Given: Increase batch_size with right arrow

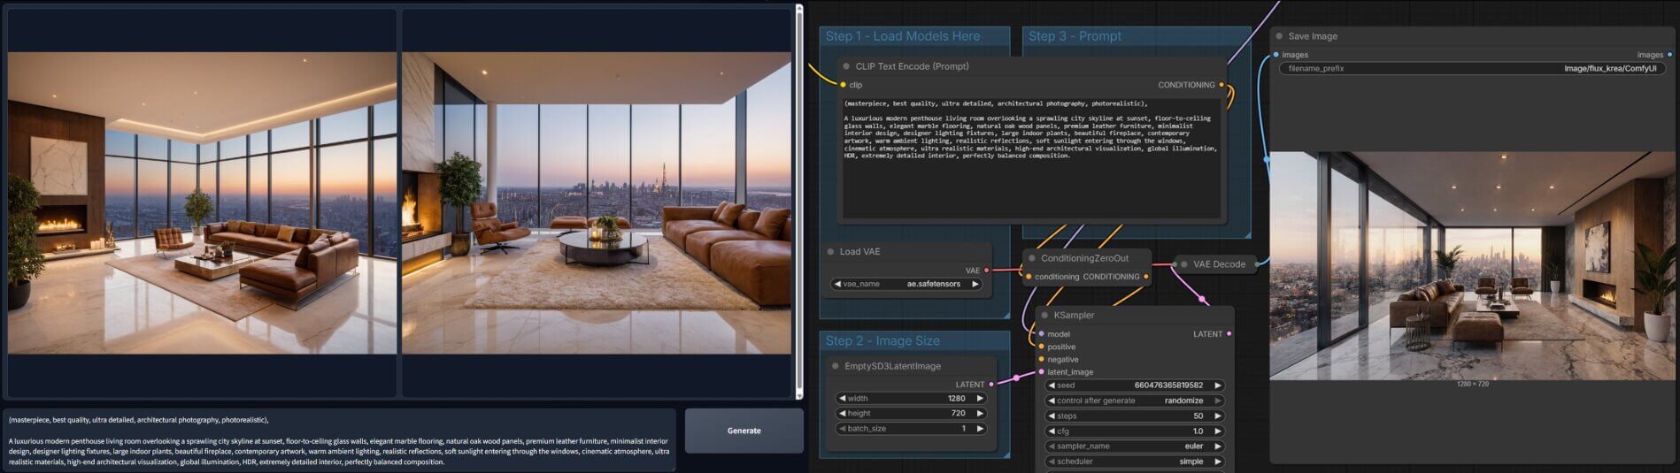Looking at the screenshot, I should [x=980, y=429].
